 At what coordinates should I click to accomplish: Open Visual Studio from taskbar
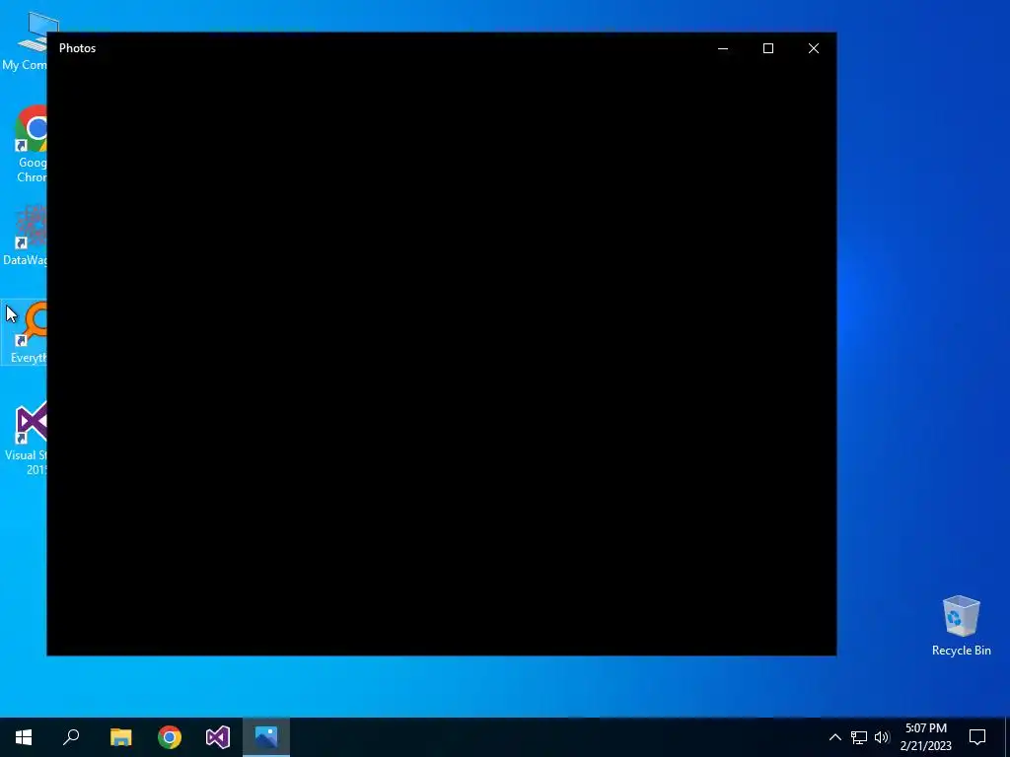coord(218,737)
